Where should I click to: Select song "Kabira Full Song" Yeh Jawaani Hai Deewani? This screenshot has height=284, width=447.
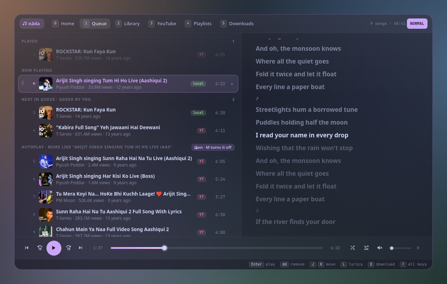point(128,131)
